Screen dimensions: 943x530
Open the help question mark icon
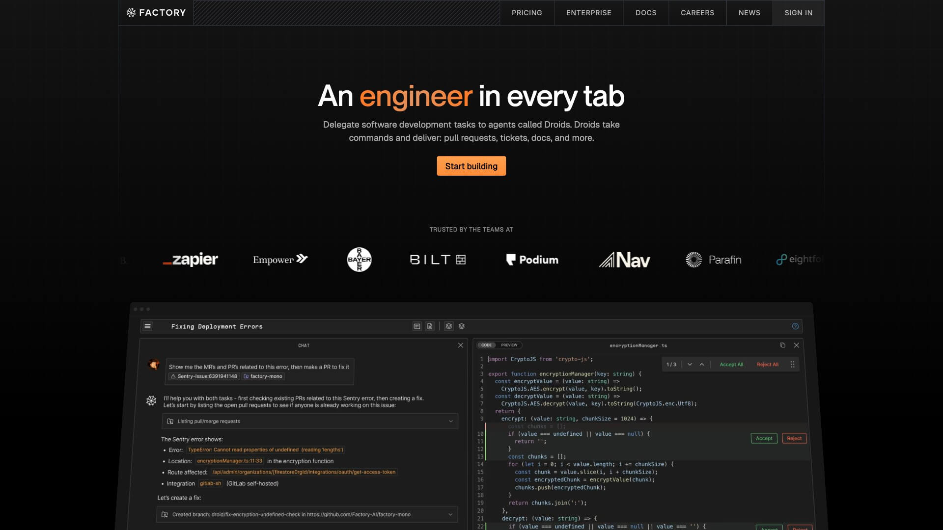[x=795, y=326]
